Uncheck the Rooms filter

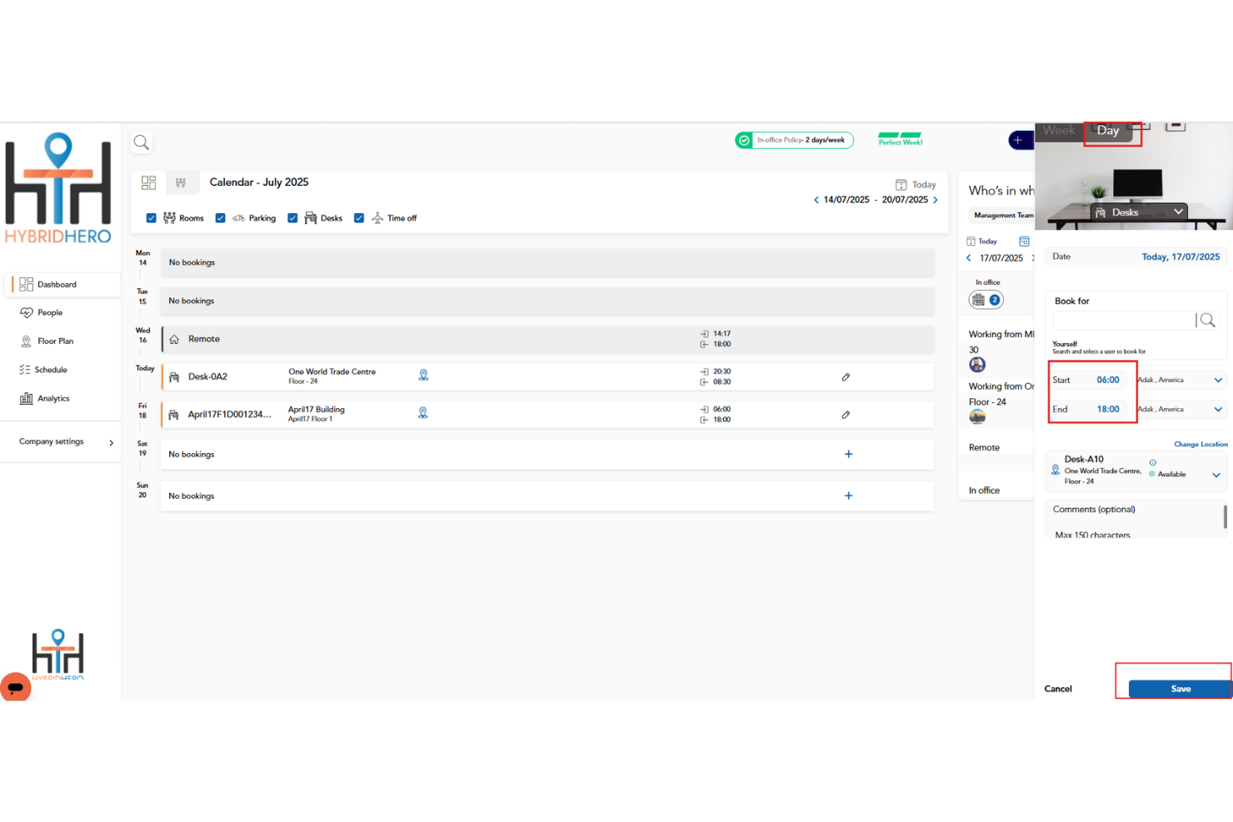(151, 217)
